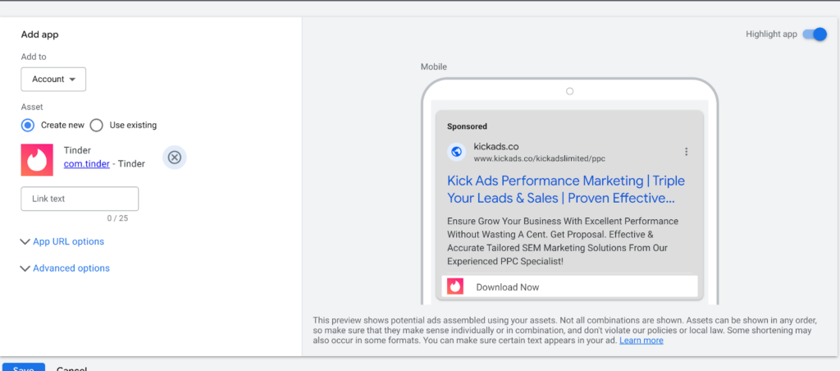Screen dimensions: 840x371
Task: Select the Use existing radio button
Action: [x=97, y=125]
